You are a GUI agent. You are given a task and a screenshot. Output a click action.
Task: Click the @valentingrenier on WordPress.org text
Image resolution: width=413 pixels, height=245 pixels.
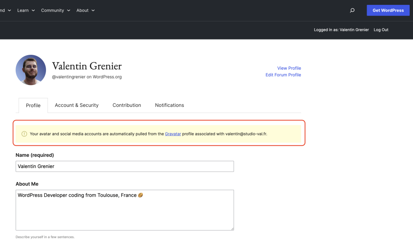(87, 77)
